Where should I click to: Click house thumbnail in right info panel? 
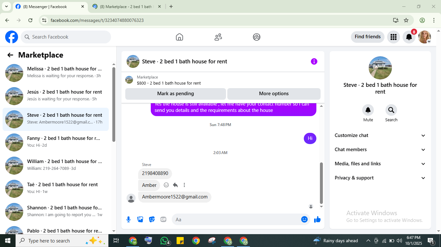click(x=380, y=68)
